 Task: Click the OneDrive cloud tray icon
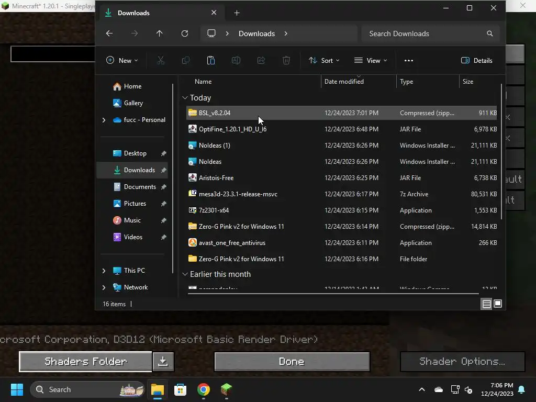click(x=439, y=389)
